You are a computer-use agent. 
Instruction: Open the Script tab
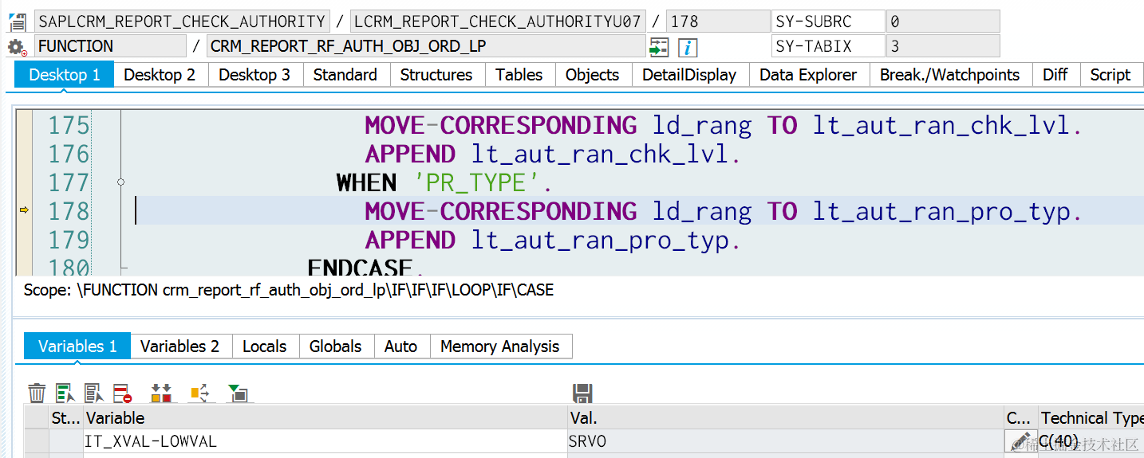point(1110,75)
